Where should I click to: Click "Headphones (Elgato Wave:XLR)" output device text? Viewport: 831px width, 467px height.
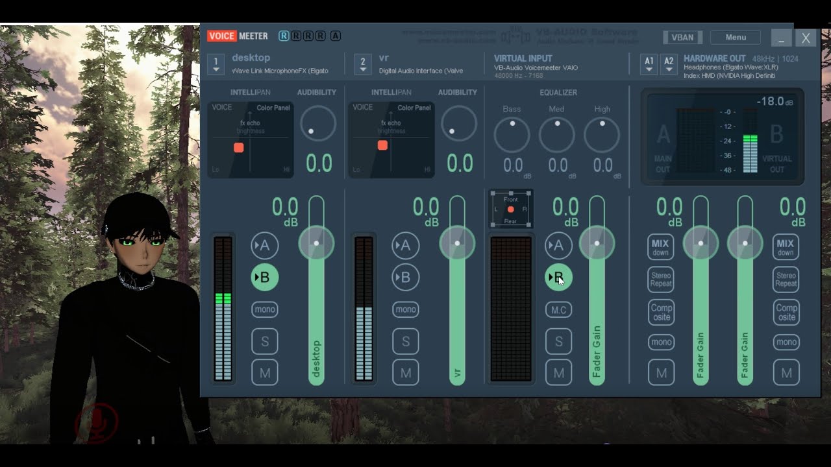[x=731, y=67]
